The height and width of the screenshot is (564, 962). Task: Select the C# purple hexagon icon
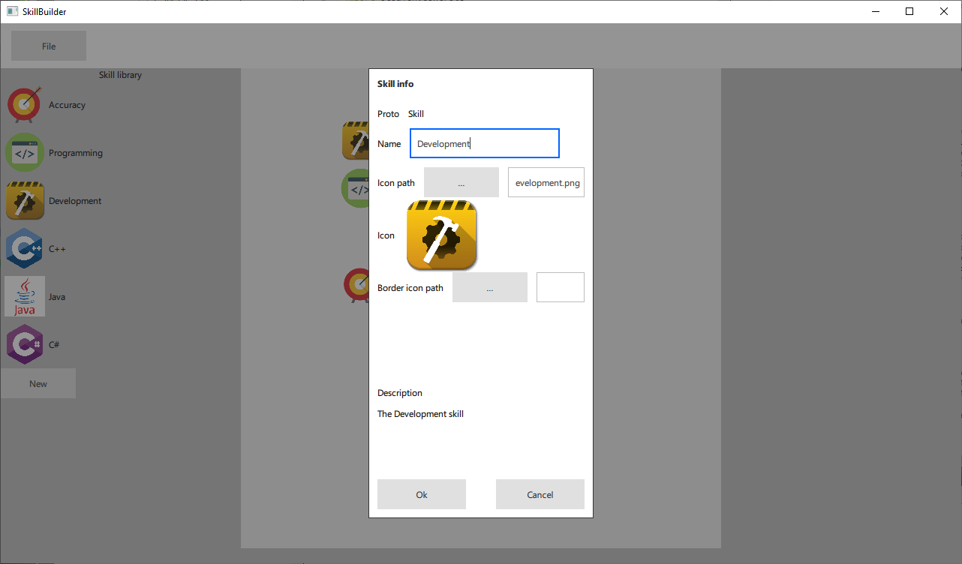click(x=25, y=345)
